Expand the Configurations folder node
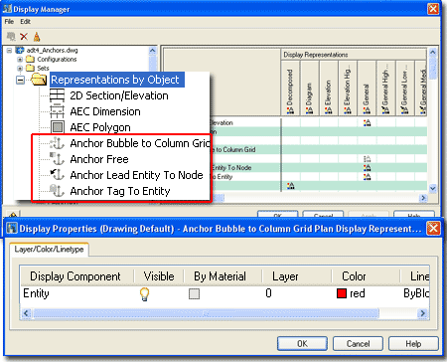 click(x=20, y=60)
